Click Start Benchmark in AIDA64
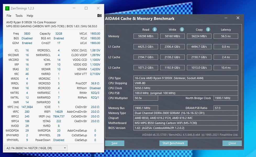Screen dimensions: 256x157 tap(173, 143)
